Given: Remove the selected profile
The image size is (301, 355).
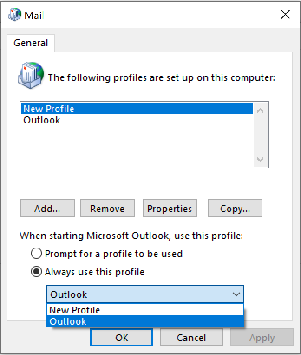Looking at the screenshot, I should click(x=108, y=208).
